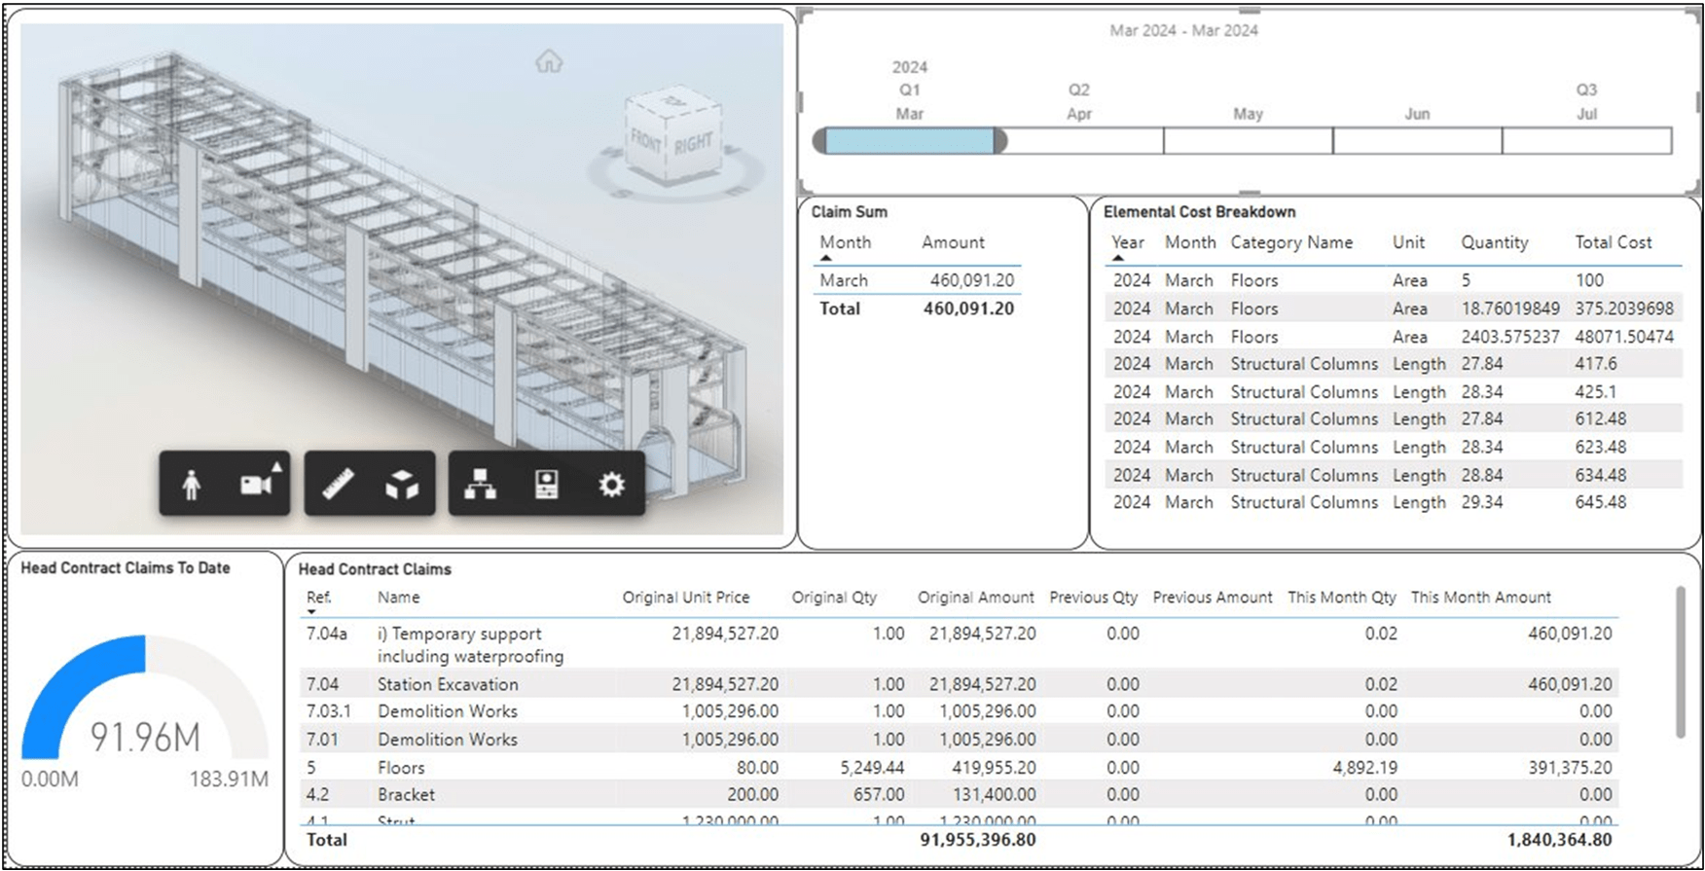
Task: Select Structural Columns row costing 612.48
Action: tap(1394, 419)
